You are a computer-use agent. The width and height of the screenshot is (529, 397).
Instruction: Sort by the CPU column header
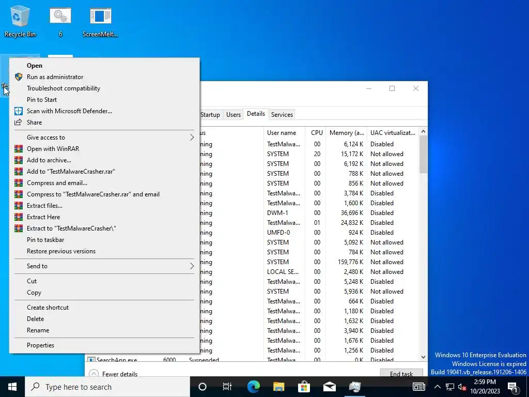coord(316,133)
